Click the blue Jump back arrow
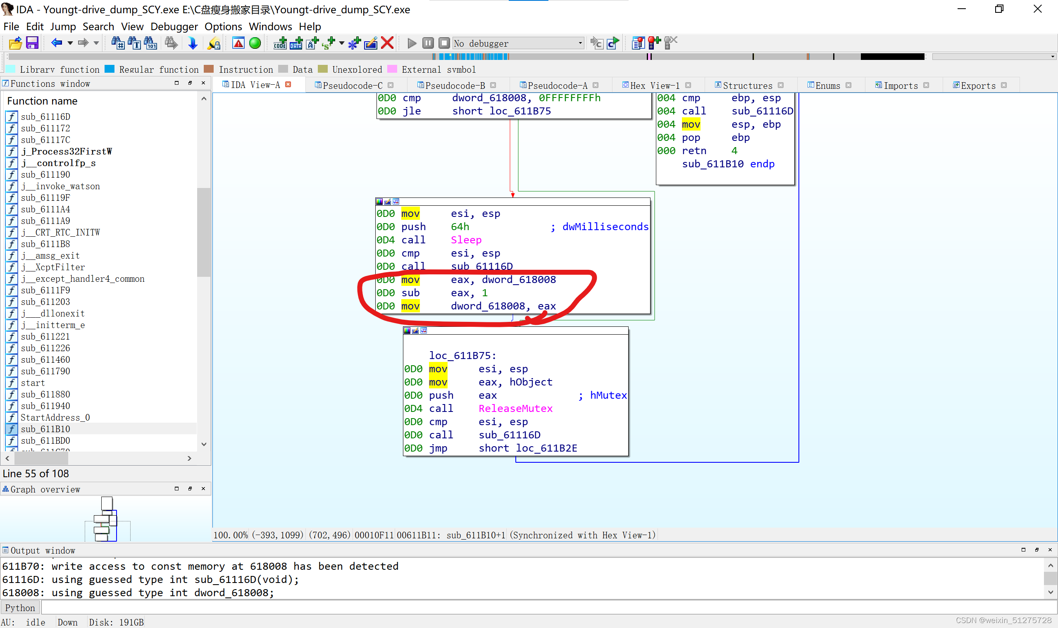Viewport: 1058px width, 628px height. point(56,43)
